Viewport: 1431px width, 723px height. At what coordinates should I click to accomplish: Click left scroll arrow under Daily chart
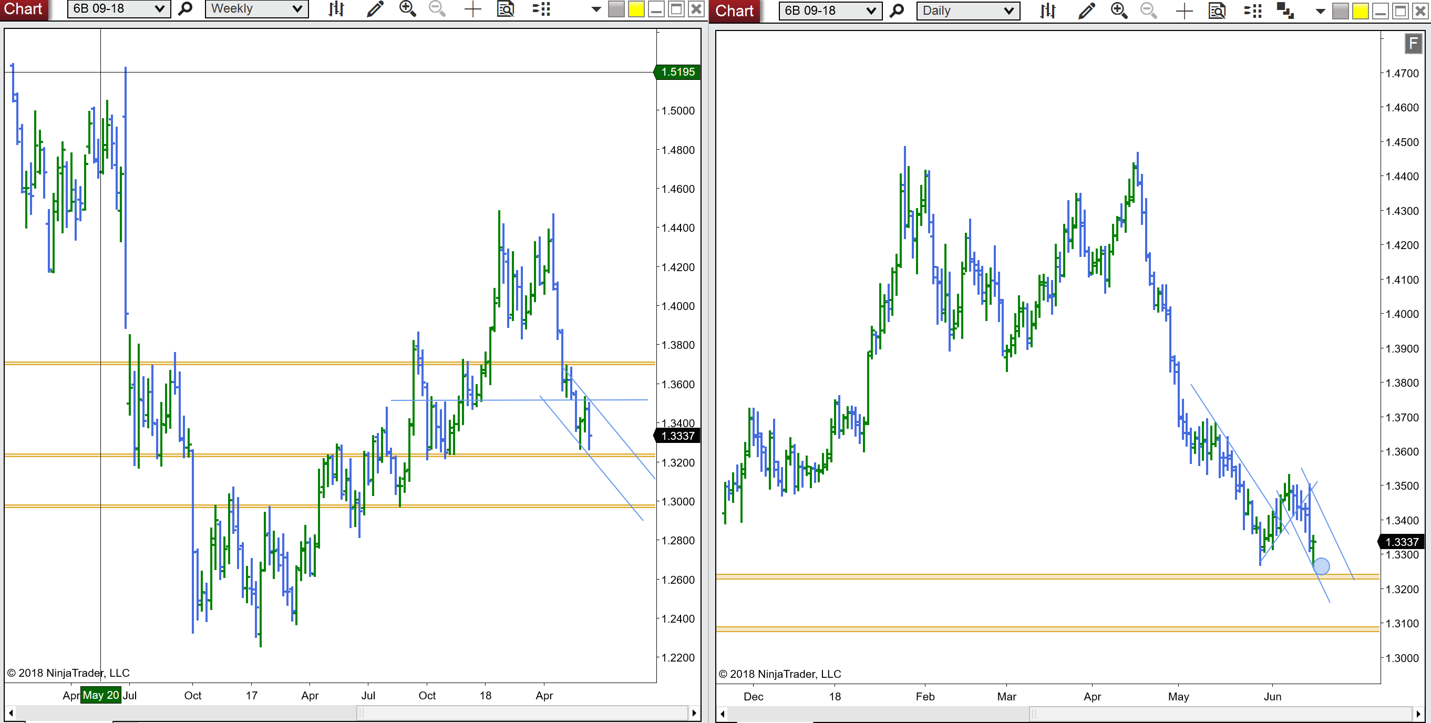(x=722, y=714)
